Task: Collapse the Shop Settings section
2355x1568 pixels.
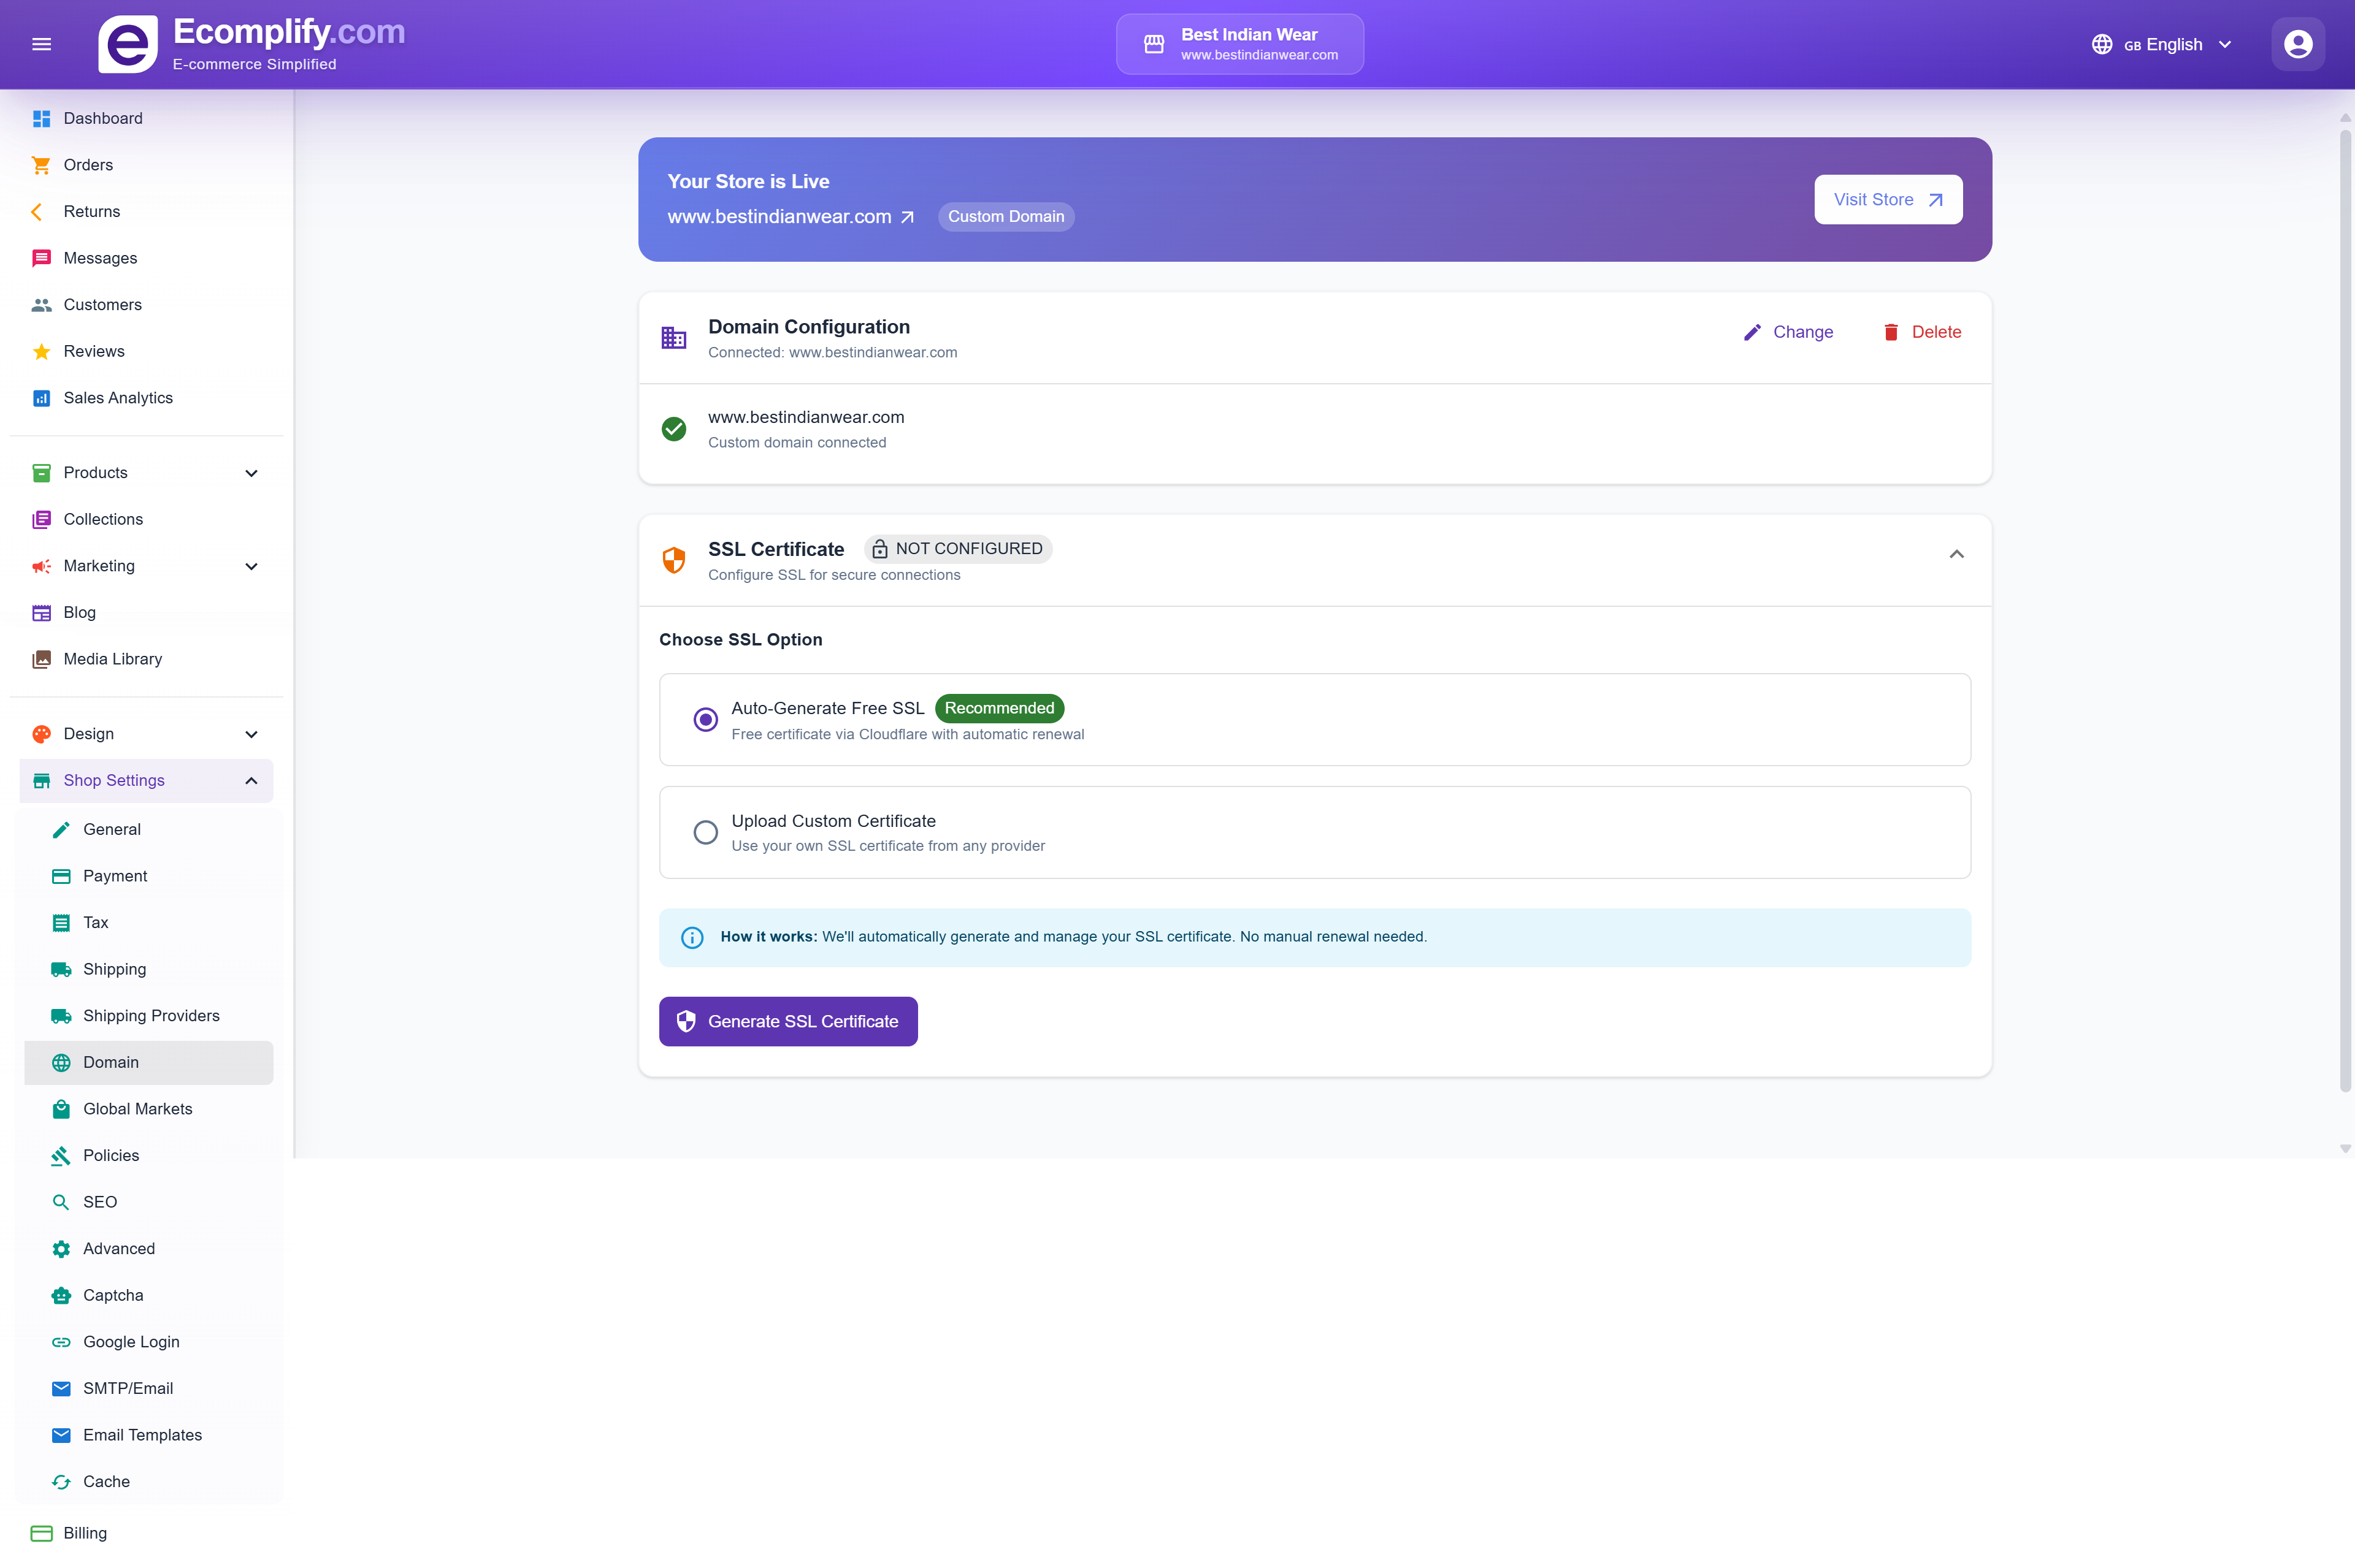Action: pos(251,780)
